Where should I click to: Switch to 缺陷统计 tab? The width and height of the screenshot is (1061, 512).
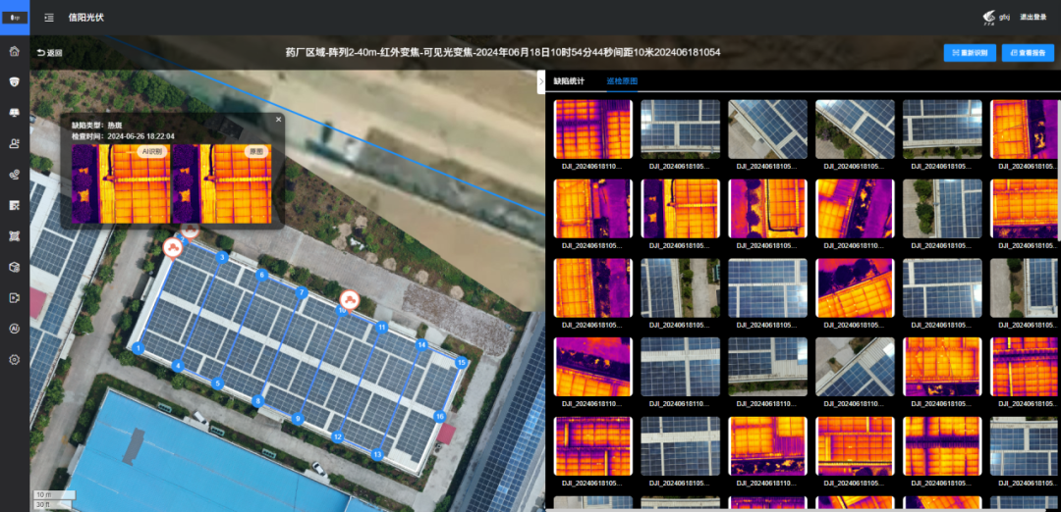(569, 81)
